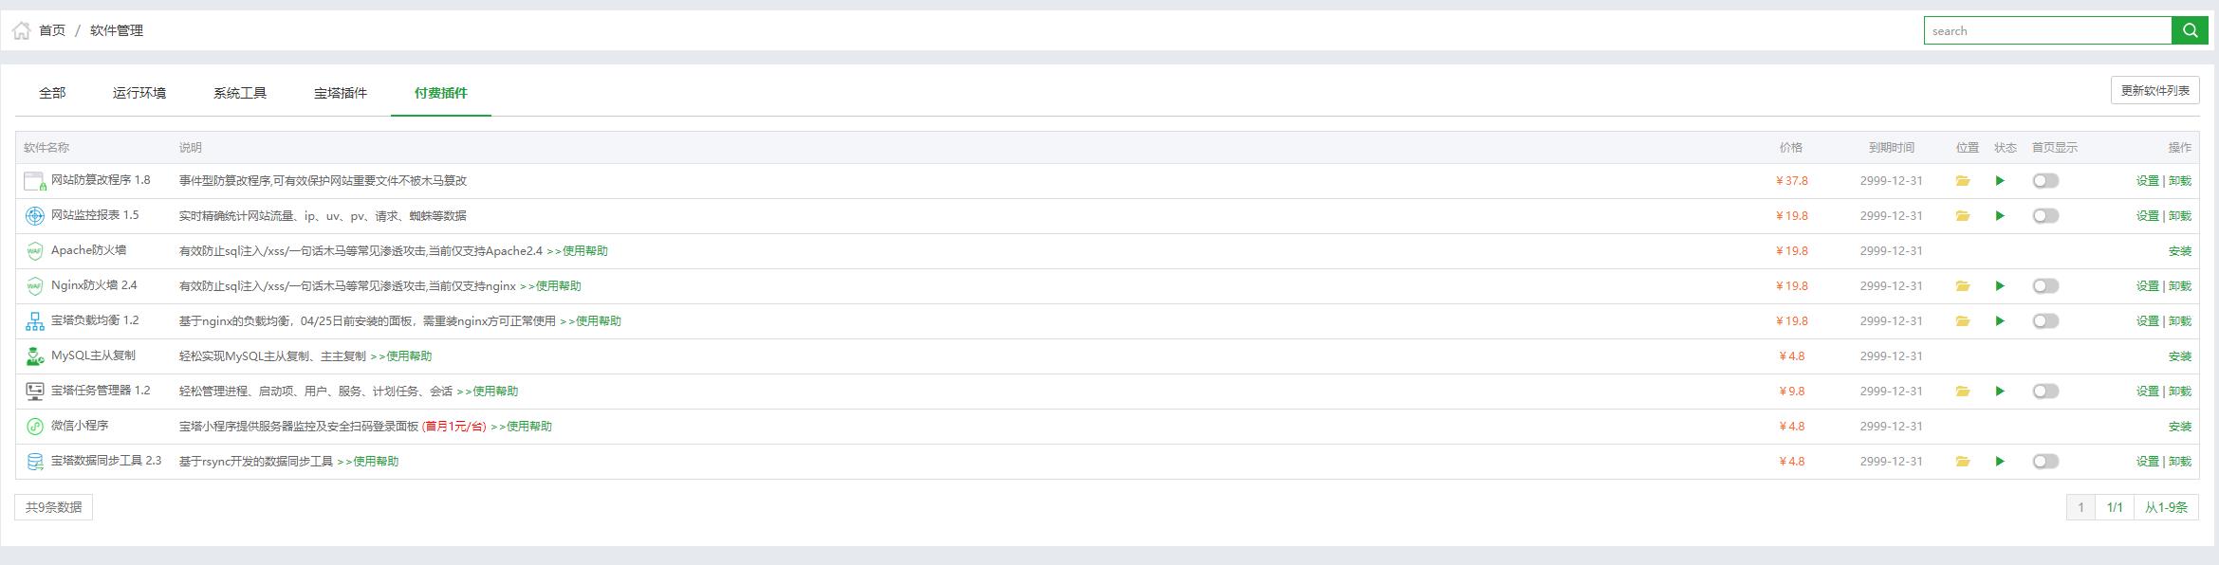Open folder location for 网站防篡改程序
The image size is (2219, 565).
[x=1963, y=181]
